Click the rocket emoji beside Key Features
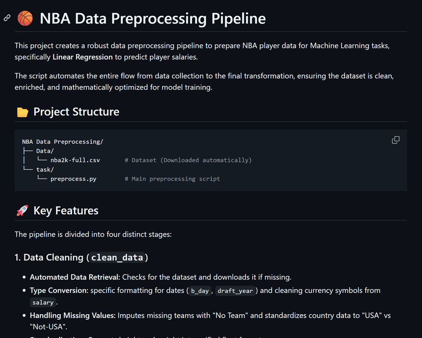The width and height of the screenshot is (422, 338). 21,210
